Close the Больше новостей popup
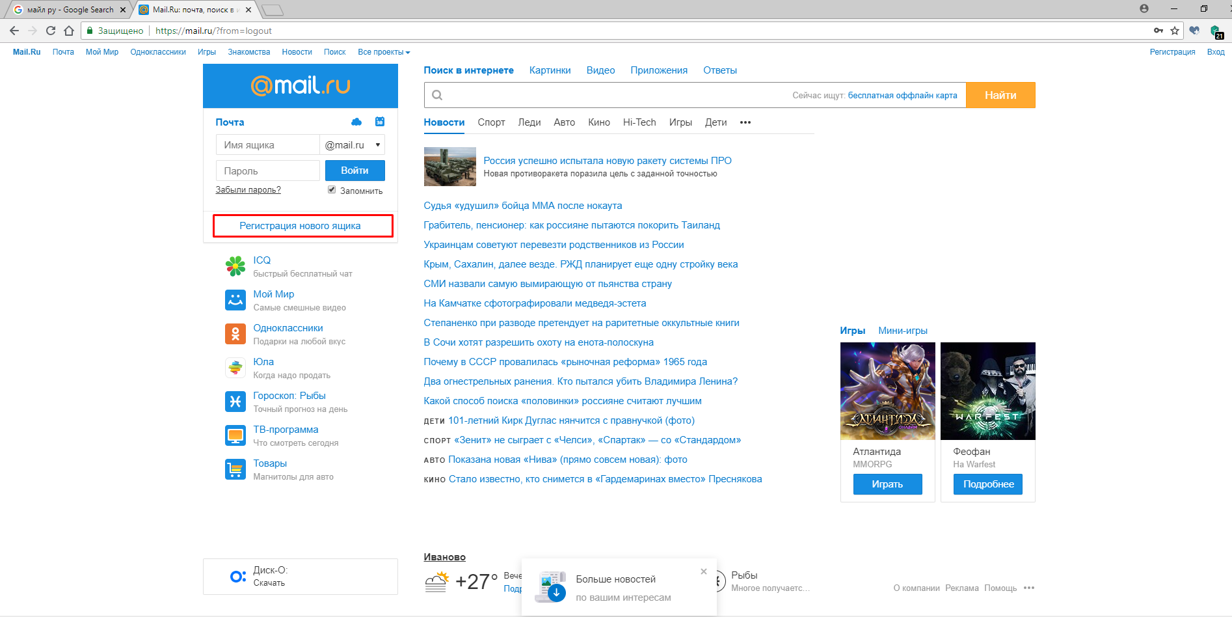The height and width of the screenshot is (617, 1232). [x=703, y=571]
